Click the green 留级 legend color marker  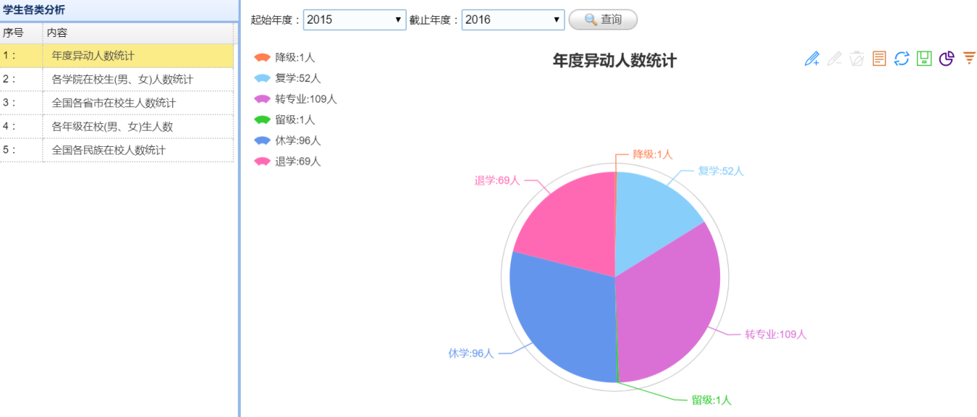pyautogui.click(x=262, y=120)
